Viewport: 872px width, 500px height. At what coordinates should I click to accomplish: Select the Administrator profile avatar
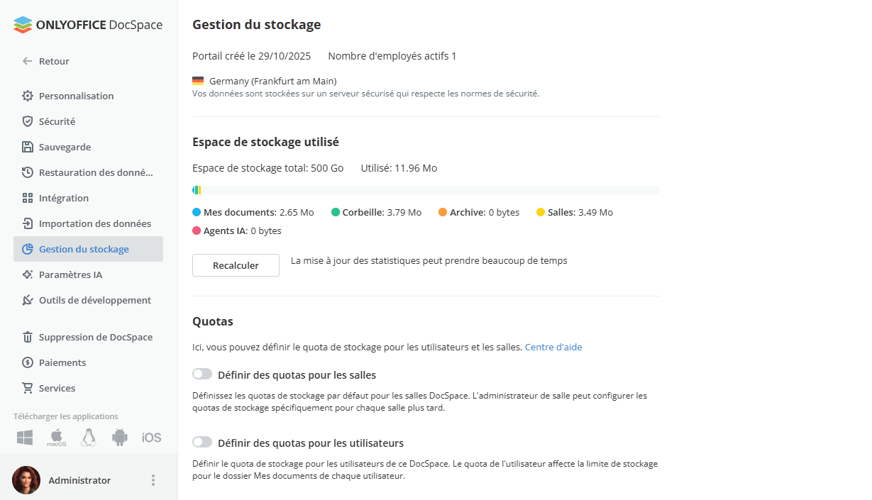(x=26, y=480)
